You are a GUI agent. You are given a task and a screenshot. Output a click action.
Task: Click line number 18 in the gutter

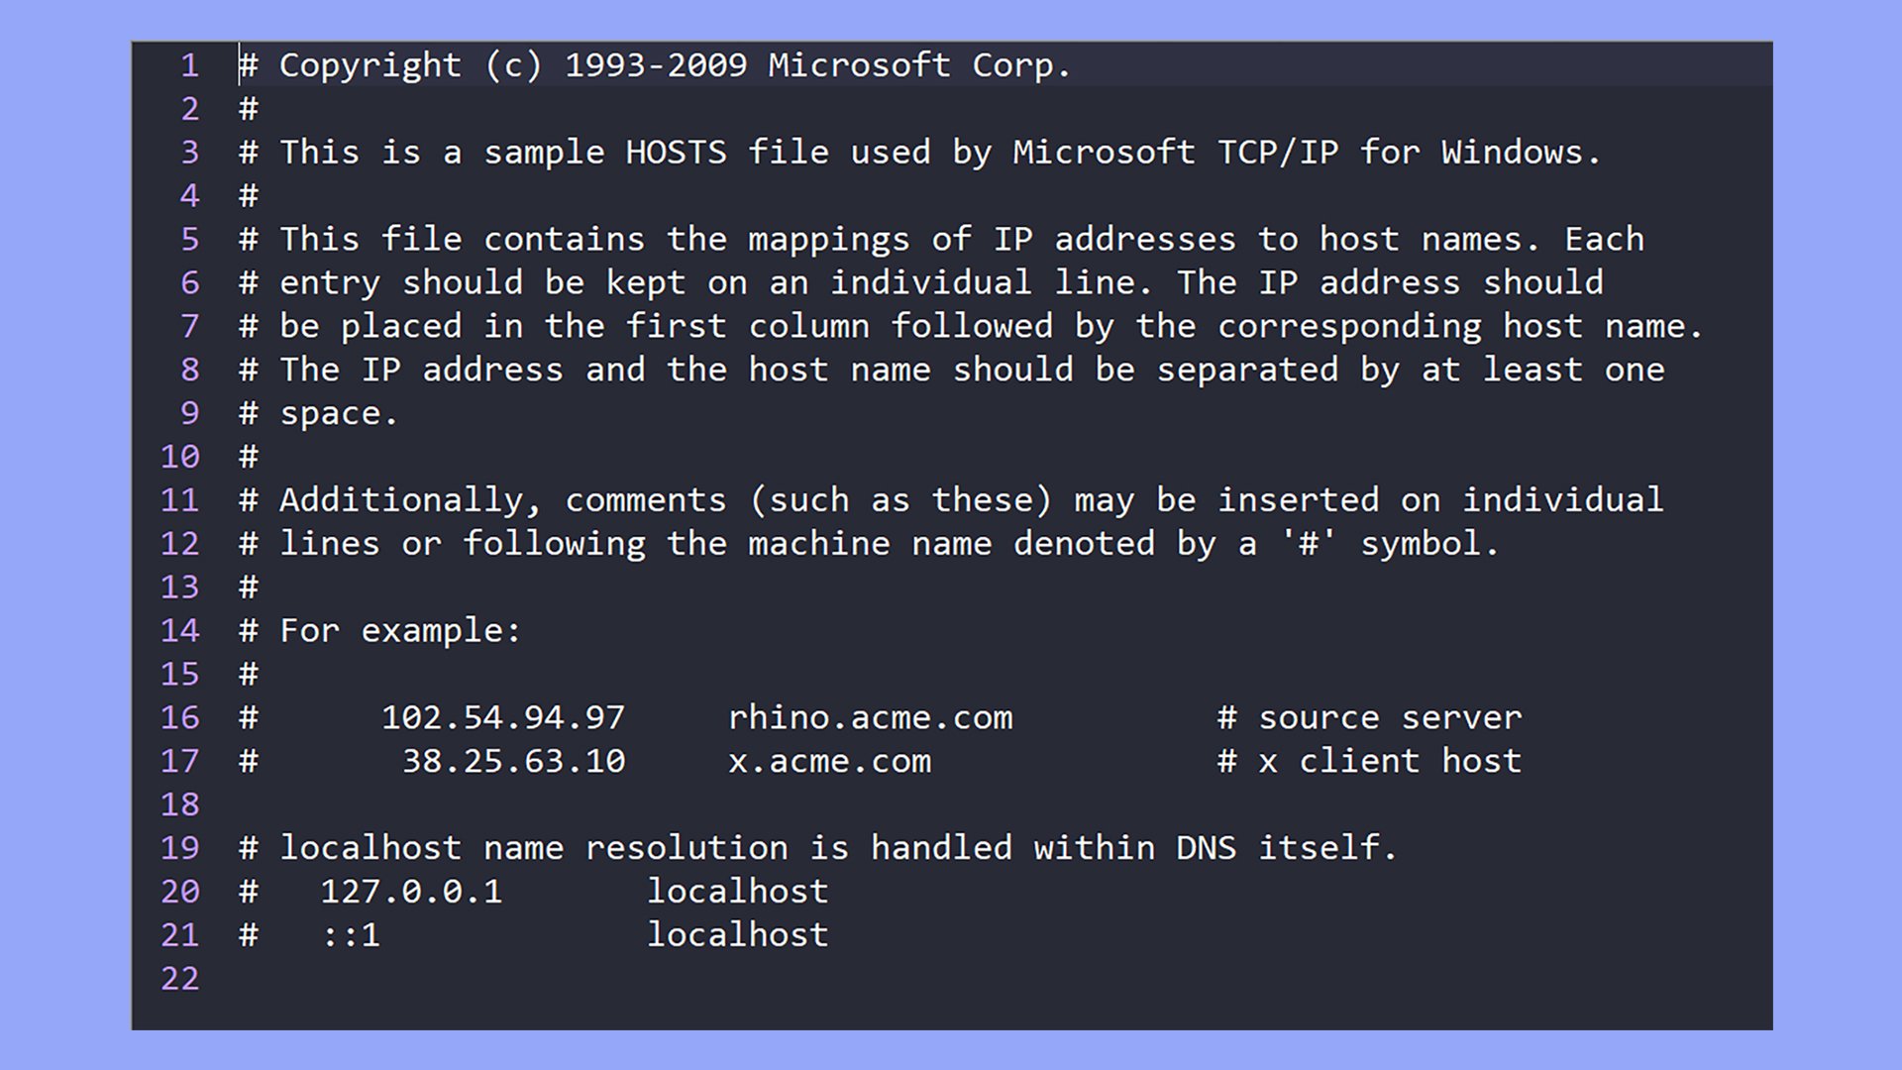pos(180,804)
